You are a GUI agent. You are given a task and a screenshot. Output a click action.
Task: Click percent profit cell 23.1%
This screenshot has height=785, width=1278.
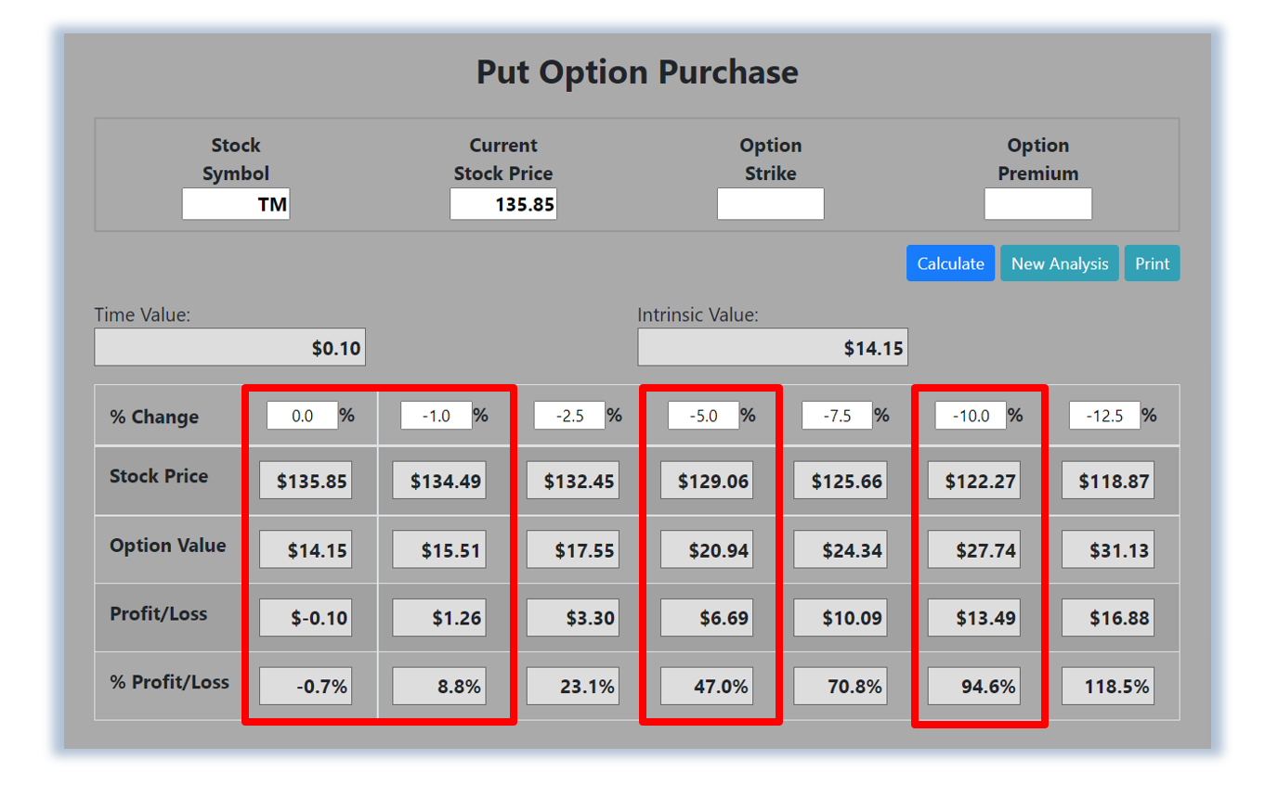[573, 687]
